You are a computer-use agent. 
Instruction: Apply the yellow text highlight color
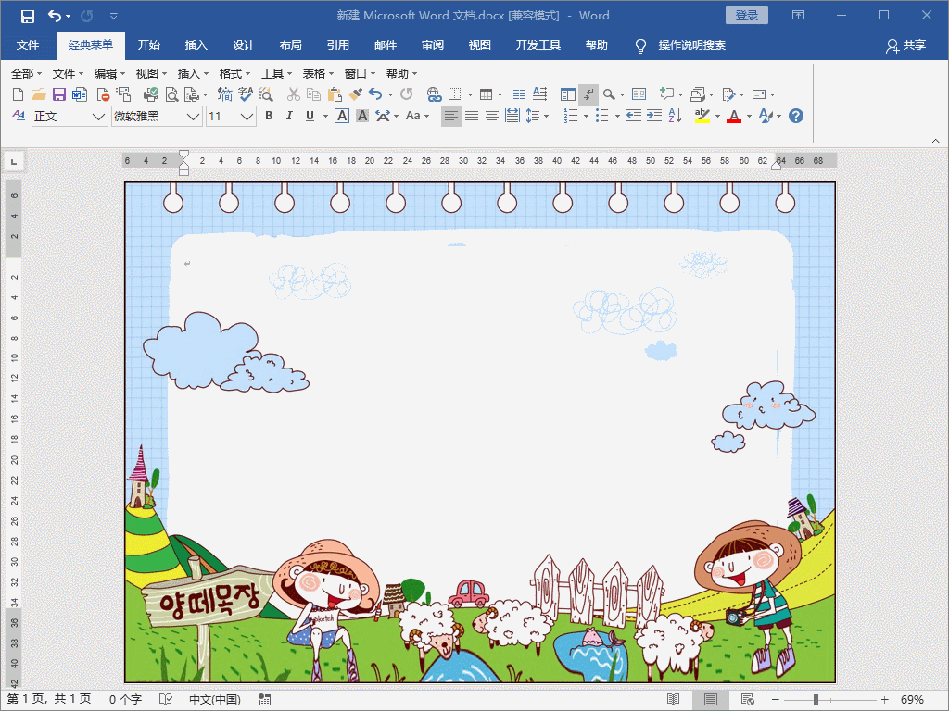[x=702, y=116]
